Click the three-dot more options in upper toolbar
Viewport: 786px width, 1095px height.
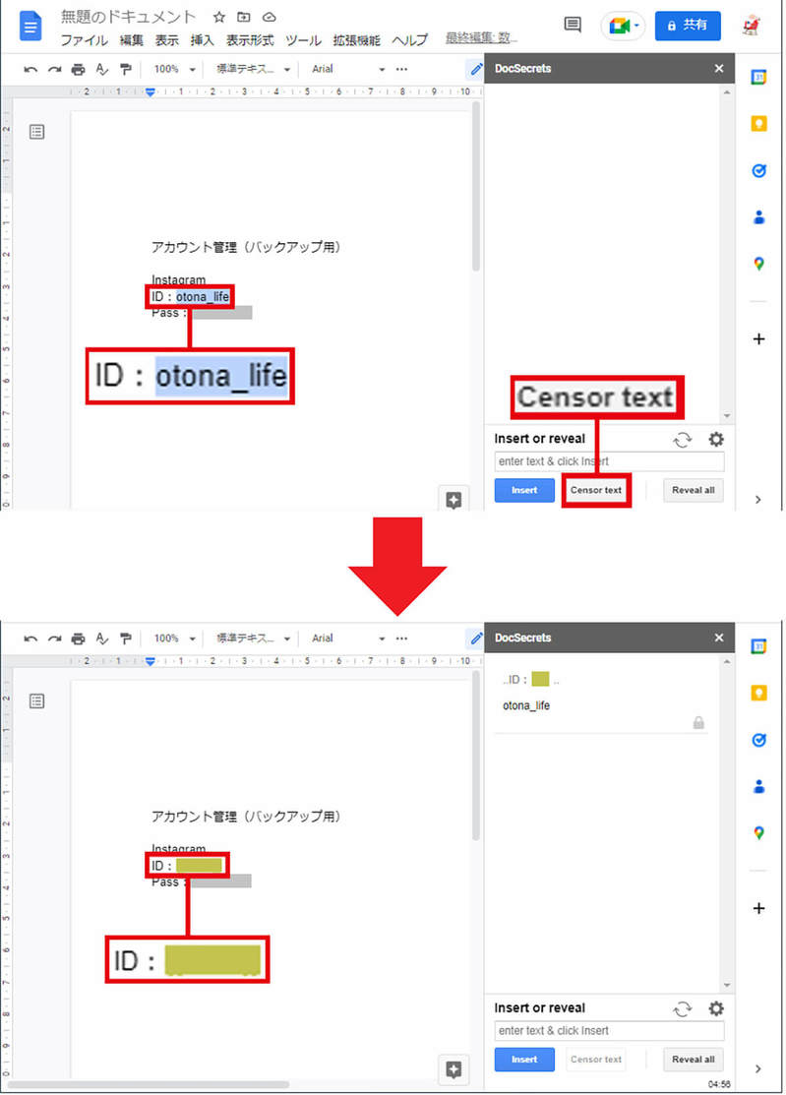pos(401,69)
